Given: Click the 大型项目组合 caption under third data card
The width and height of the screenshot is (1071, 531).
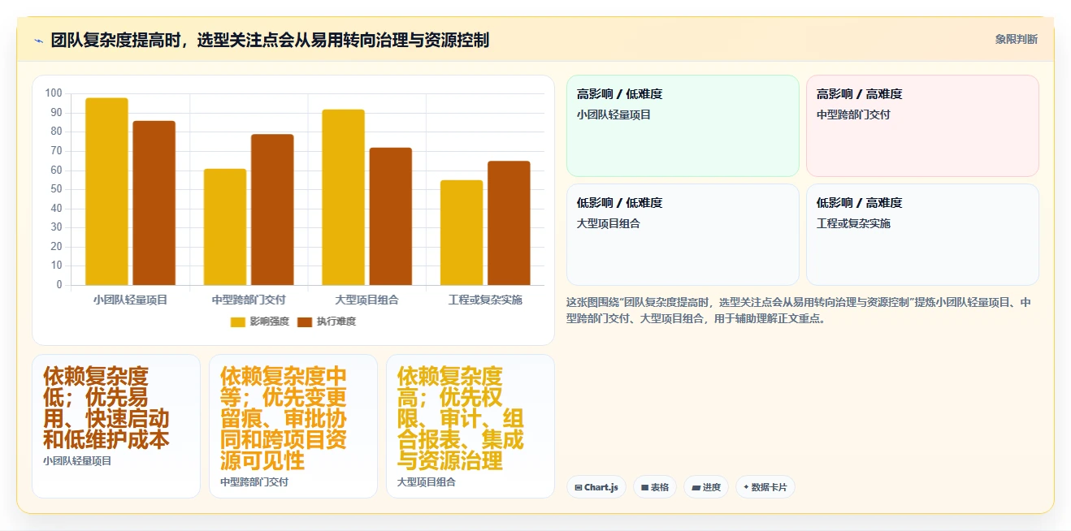Looking at the screenshot, I should coord(427,482).
